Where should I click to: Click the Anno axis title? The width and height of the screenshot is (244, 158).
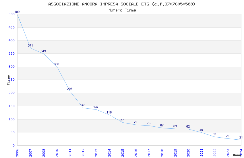237,155
